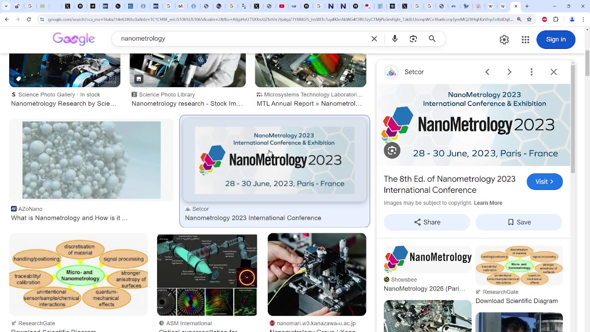
Task: Start voice search with microphone icon
Action: [395, 39]
